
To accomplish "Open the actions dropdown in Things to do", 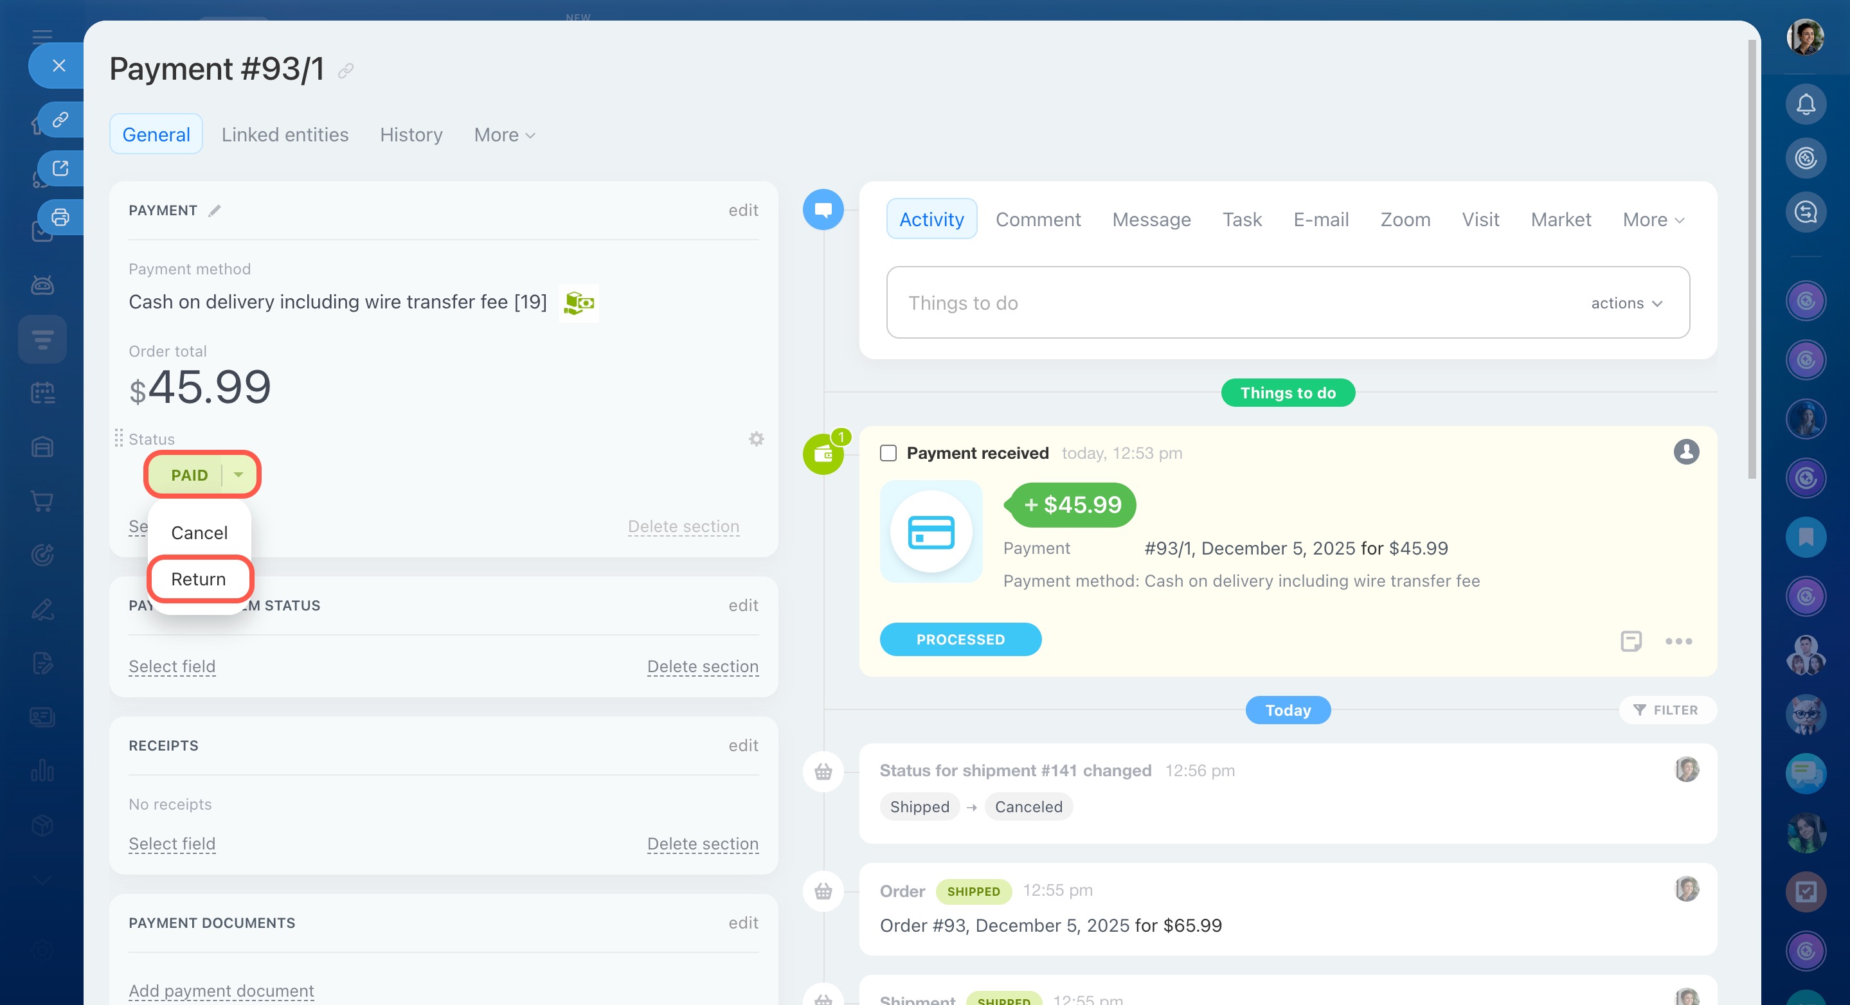I will tap(1626, 303).
